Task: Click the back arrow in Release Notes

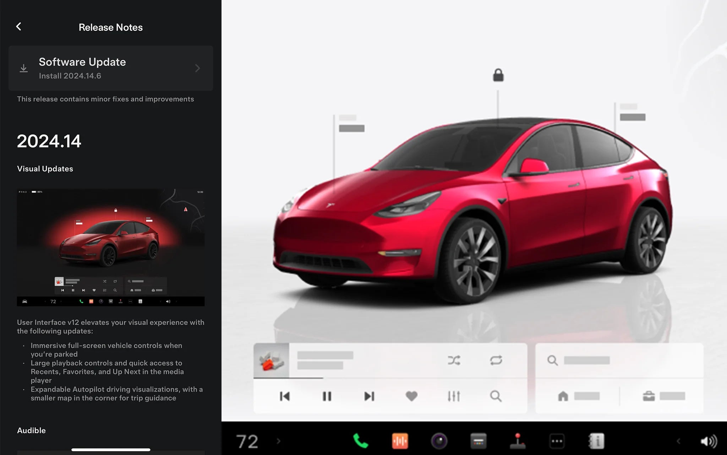Action: point(19,27)
